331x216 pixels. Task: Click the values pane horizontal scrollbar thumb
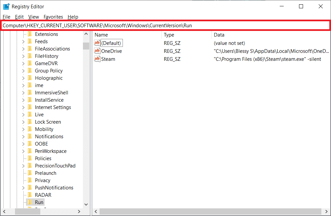click(x=210, y=211)
